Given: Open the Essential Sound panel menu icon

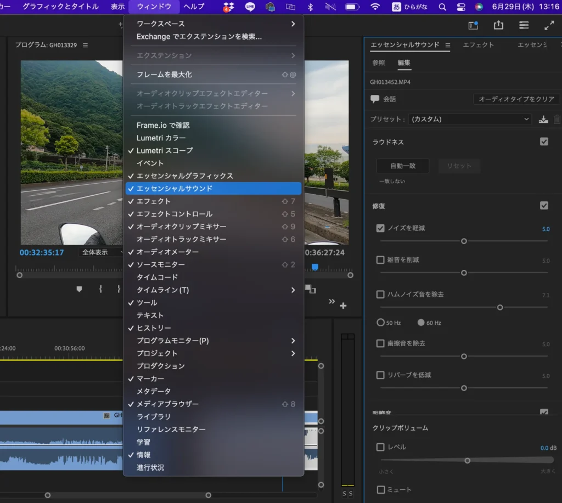Looking at the screenshot, I should point(448,45).
